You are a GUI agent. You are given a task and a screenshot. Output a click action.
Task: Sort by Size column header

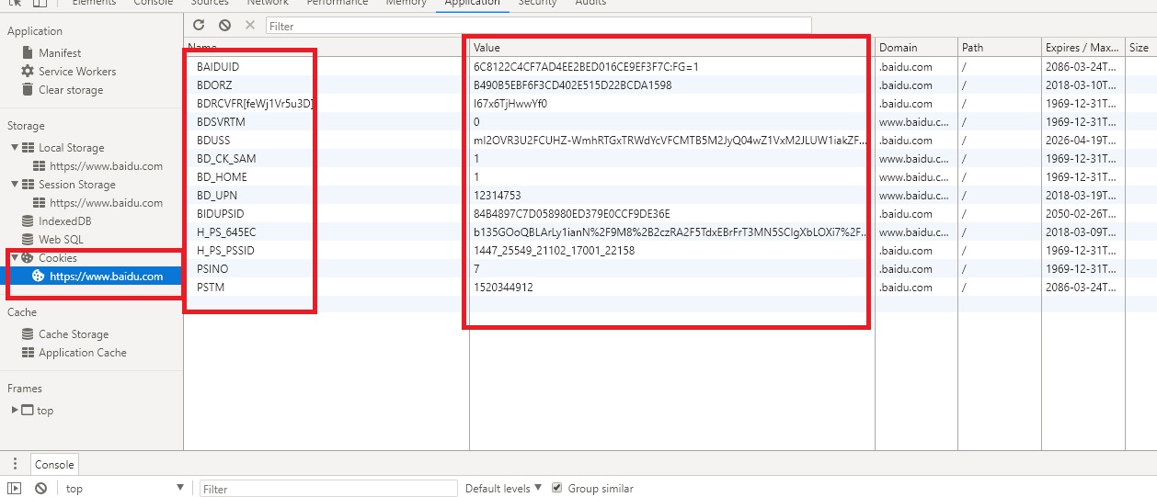(x=1140, y=47)
